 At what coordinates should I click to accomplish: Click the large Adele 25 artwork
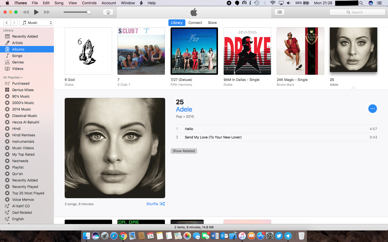tap(115, 148)
